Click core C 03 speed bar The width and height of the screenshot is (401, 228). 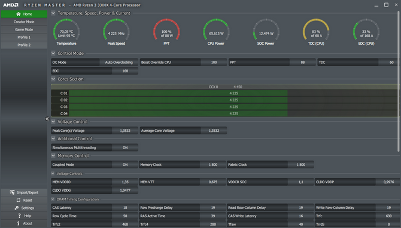pos(178,107)
